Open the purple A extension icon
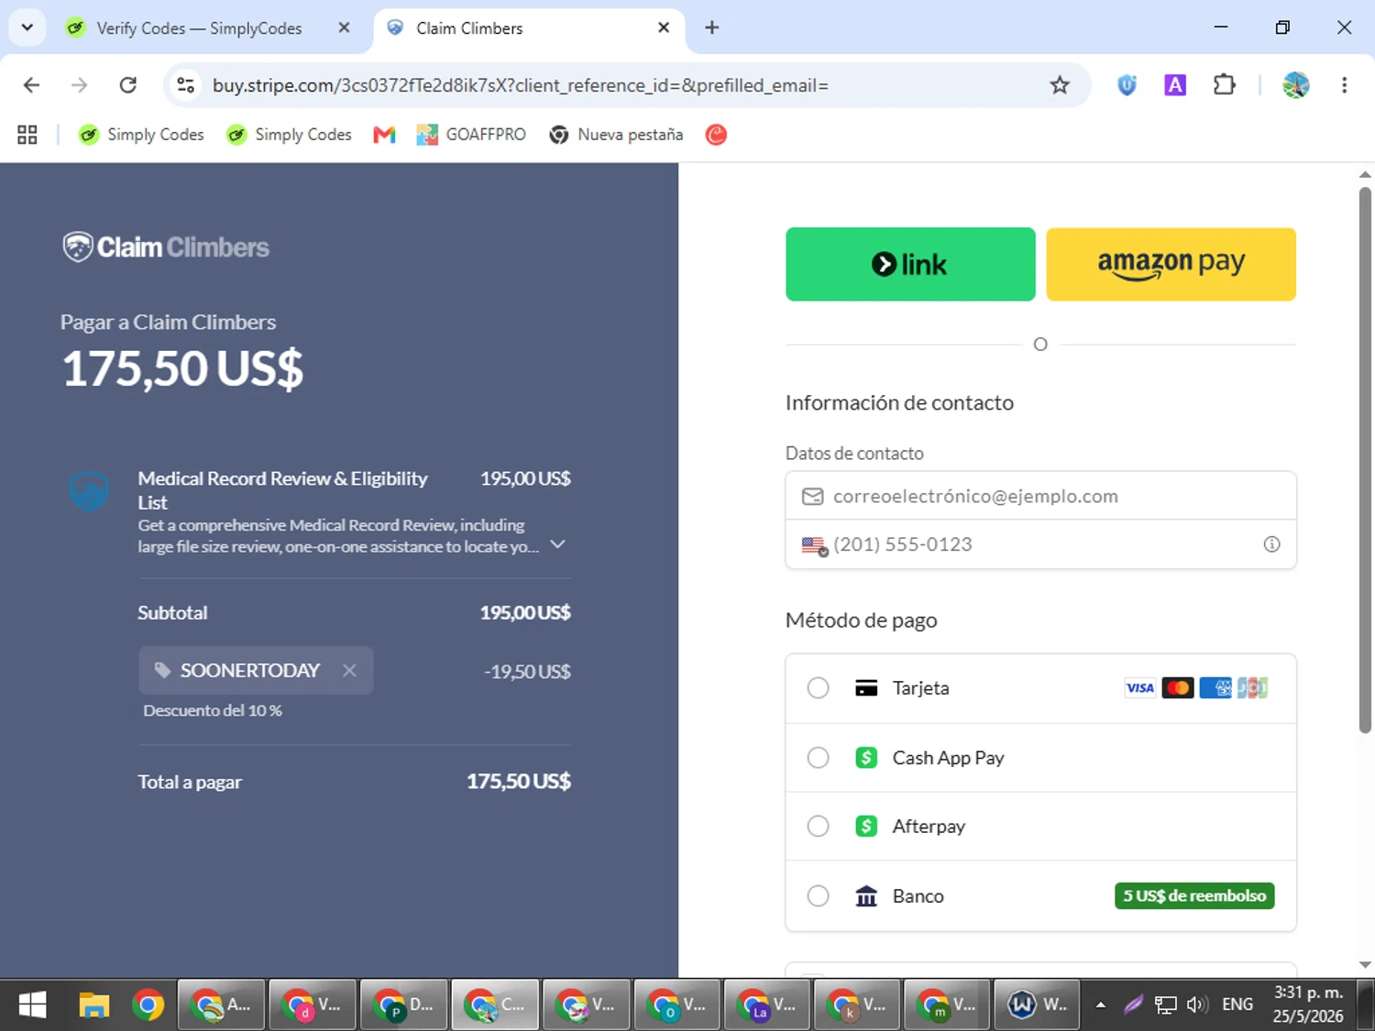The image size is (1375, 1031). click(1175, 85)
